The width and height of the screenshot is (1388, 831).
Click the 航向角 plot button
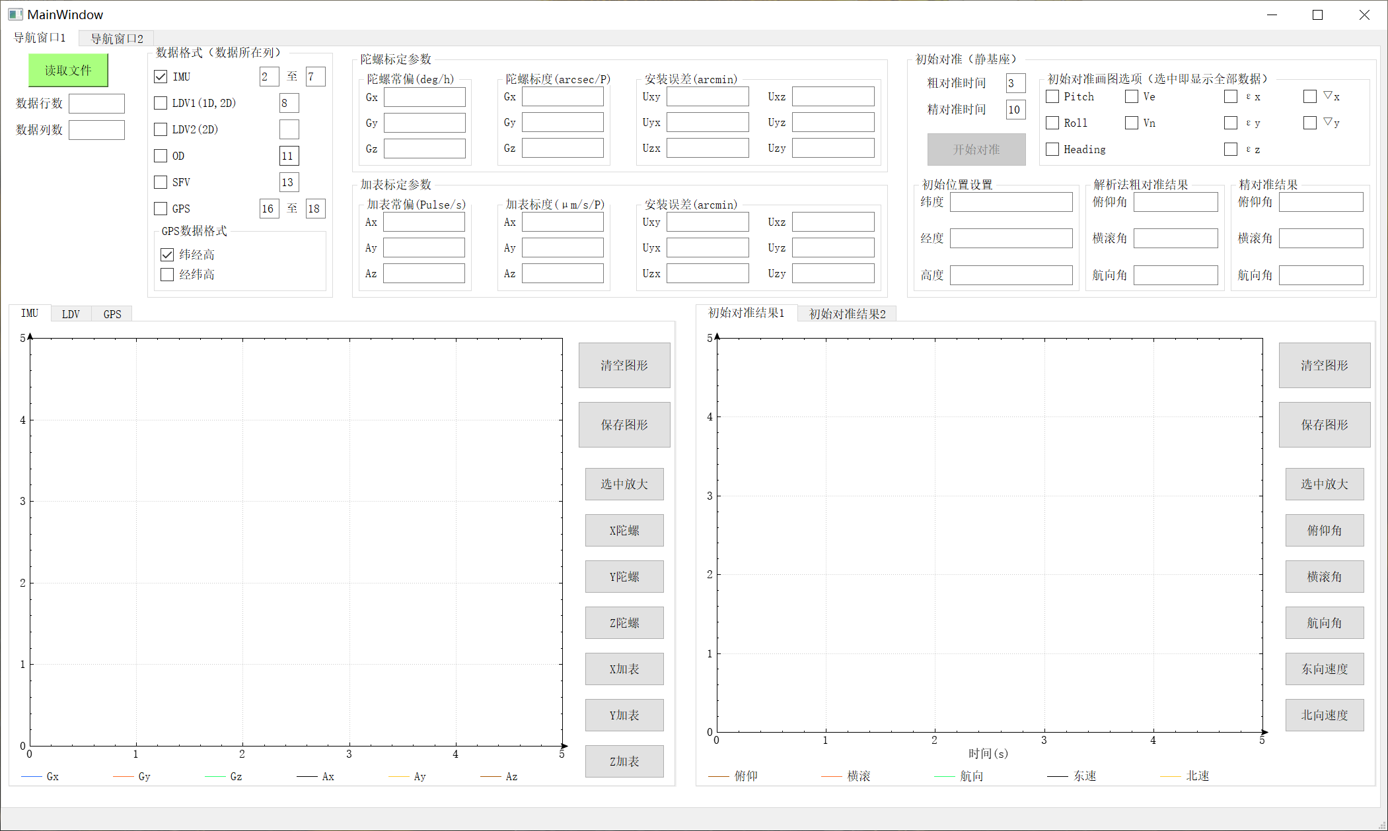click(x=1325, y=622)
